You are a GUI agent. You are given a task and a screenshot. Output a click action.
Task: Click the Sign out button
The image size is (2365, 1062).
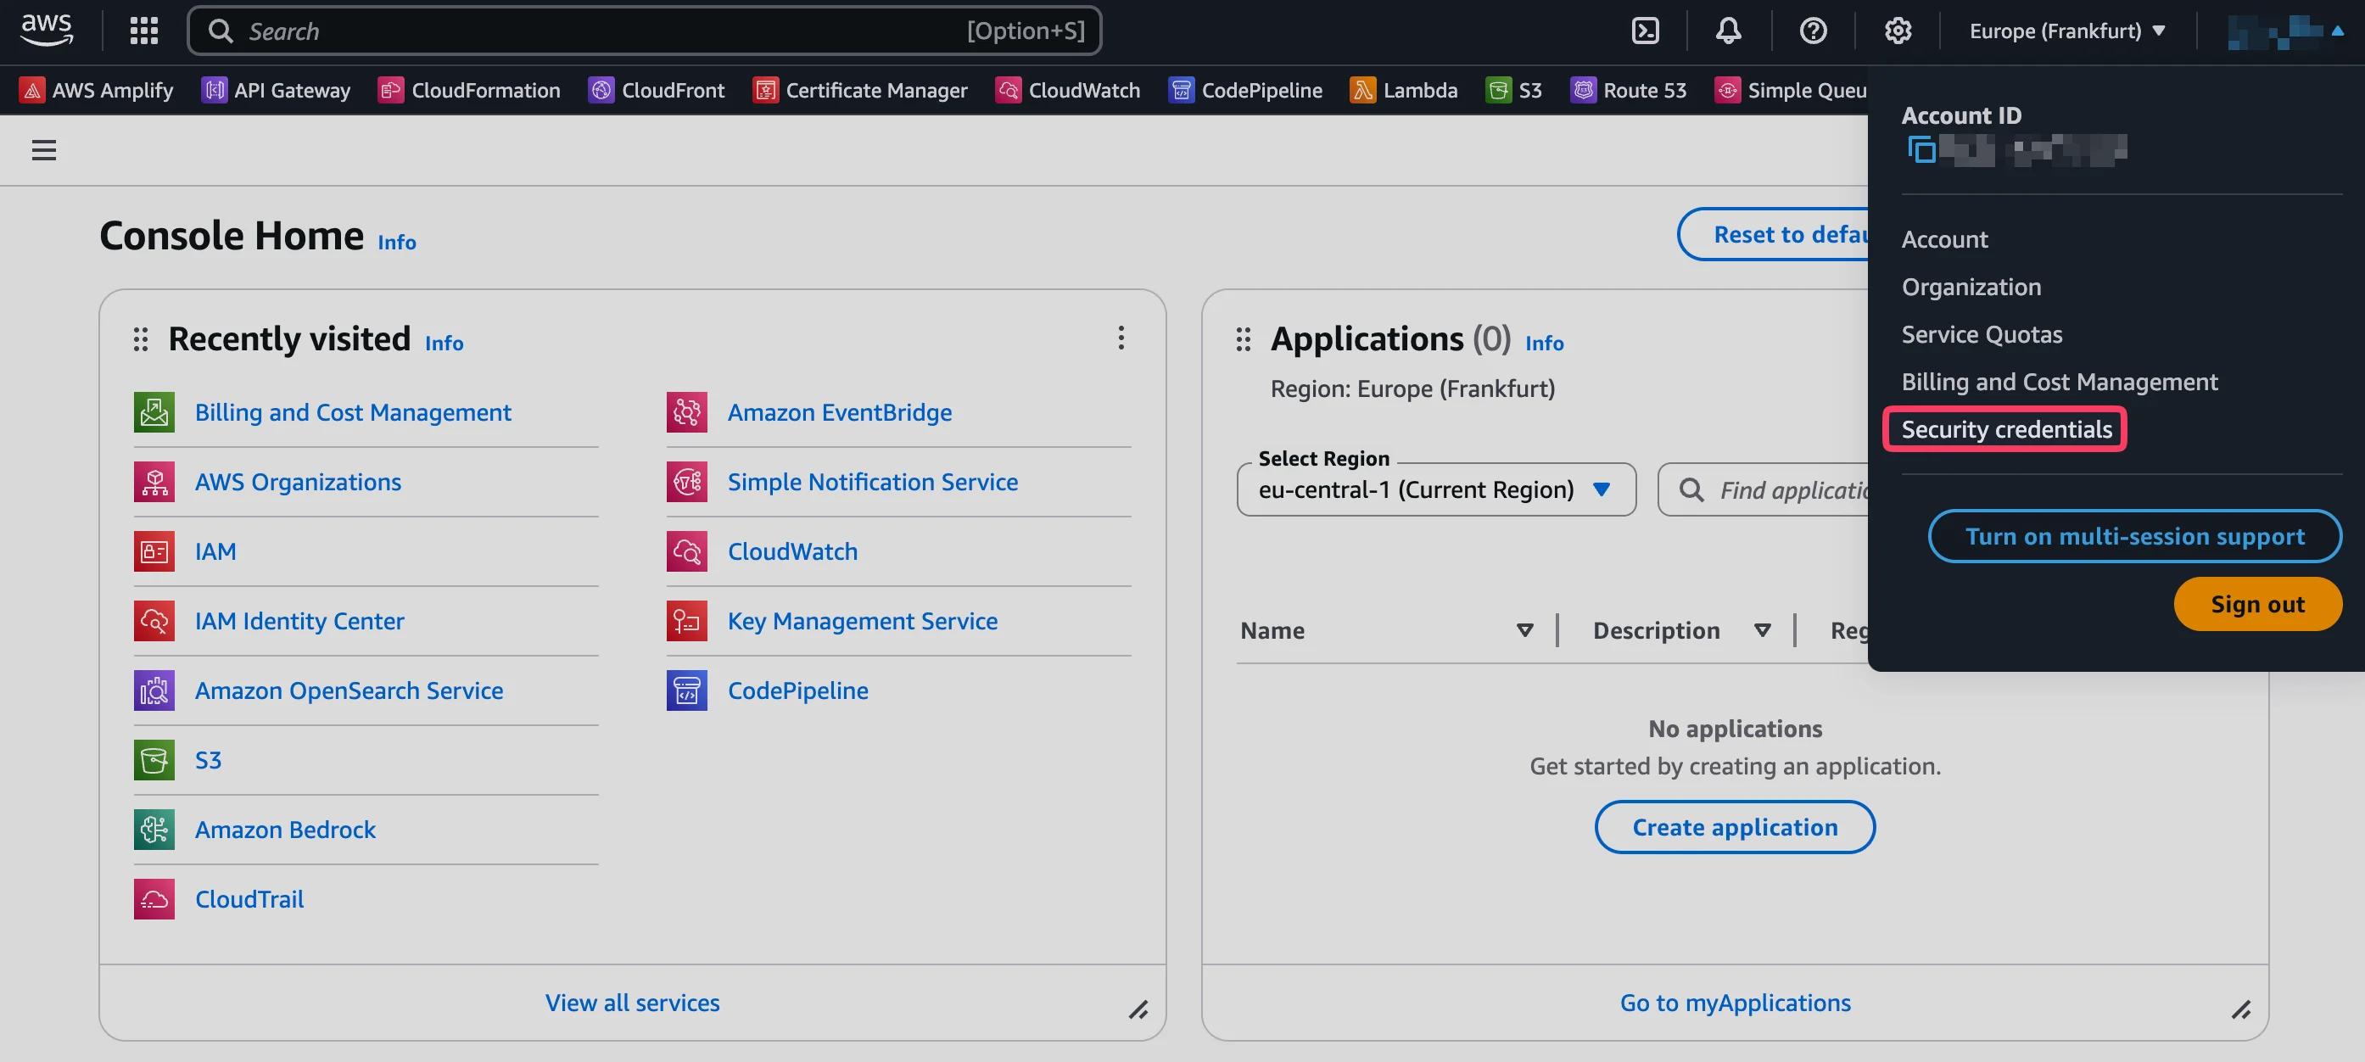(x=2257, y=604)
